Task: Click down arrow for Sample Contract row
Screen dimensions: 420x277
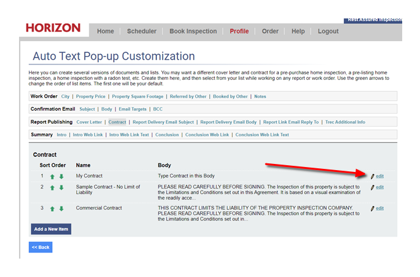Action: pyautogui.click(x=61, y=187)
